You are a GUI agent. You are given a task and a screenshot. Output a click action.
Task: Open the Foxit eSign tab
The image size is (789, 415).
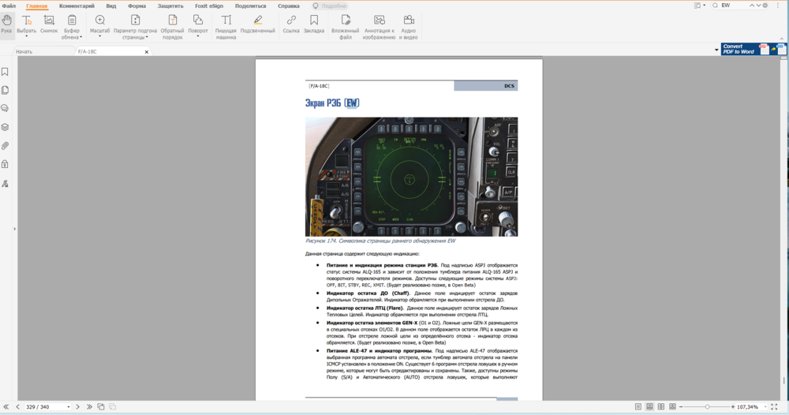pos(209,6)
